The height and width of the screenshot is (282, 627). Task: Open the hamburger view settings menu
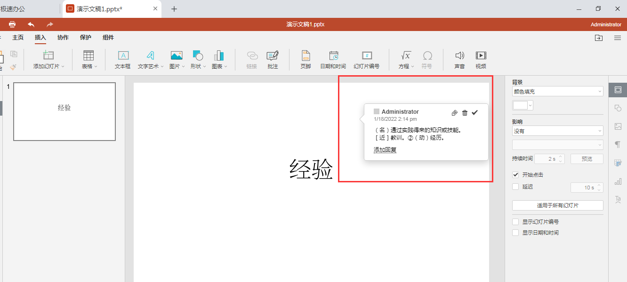[x=618, y=38]
